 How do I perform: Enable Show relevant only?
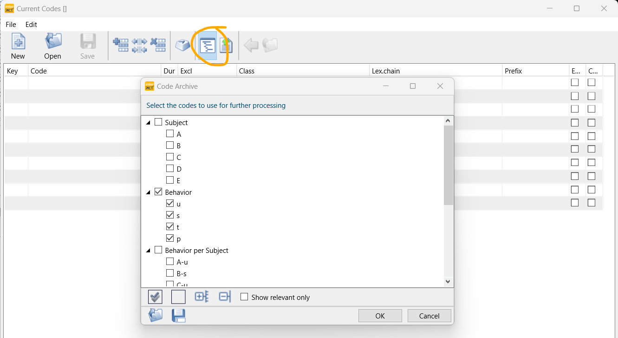pyautogui.click(x=244, y=297)
